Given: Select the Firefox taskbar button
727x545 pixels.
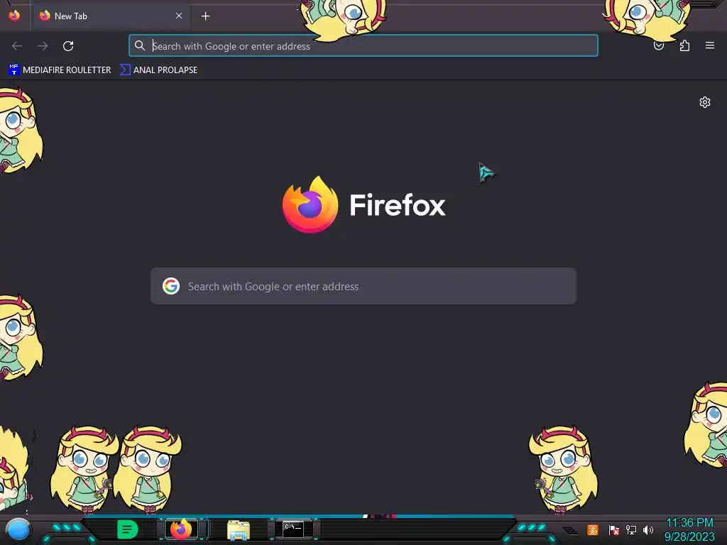Looking at the screenshot, I should [x=181, y=529].
